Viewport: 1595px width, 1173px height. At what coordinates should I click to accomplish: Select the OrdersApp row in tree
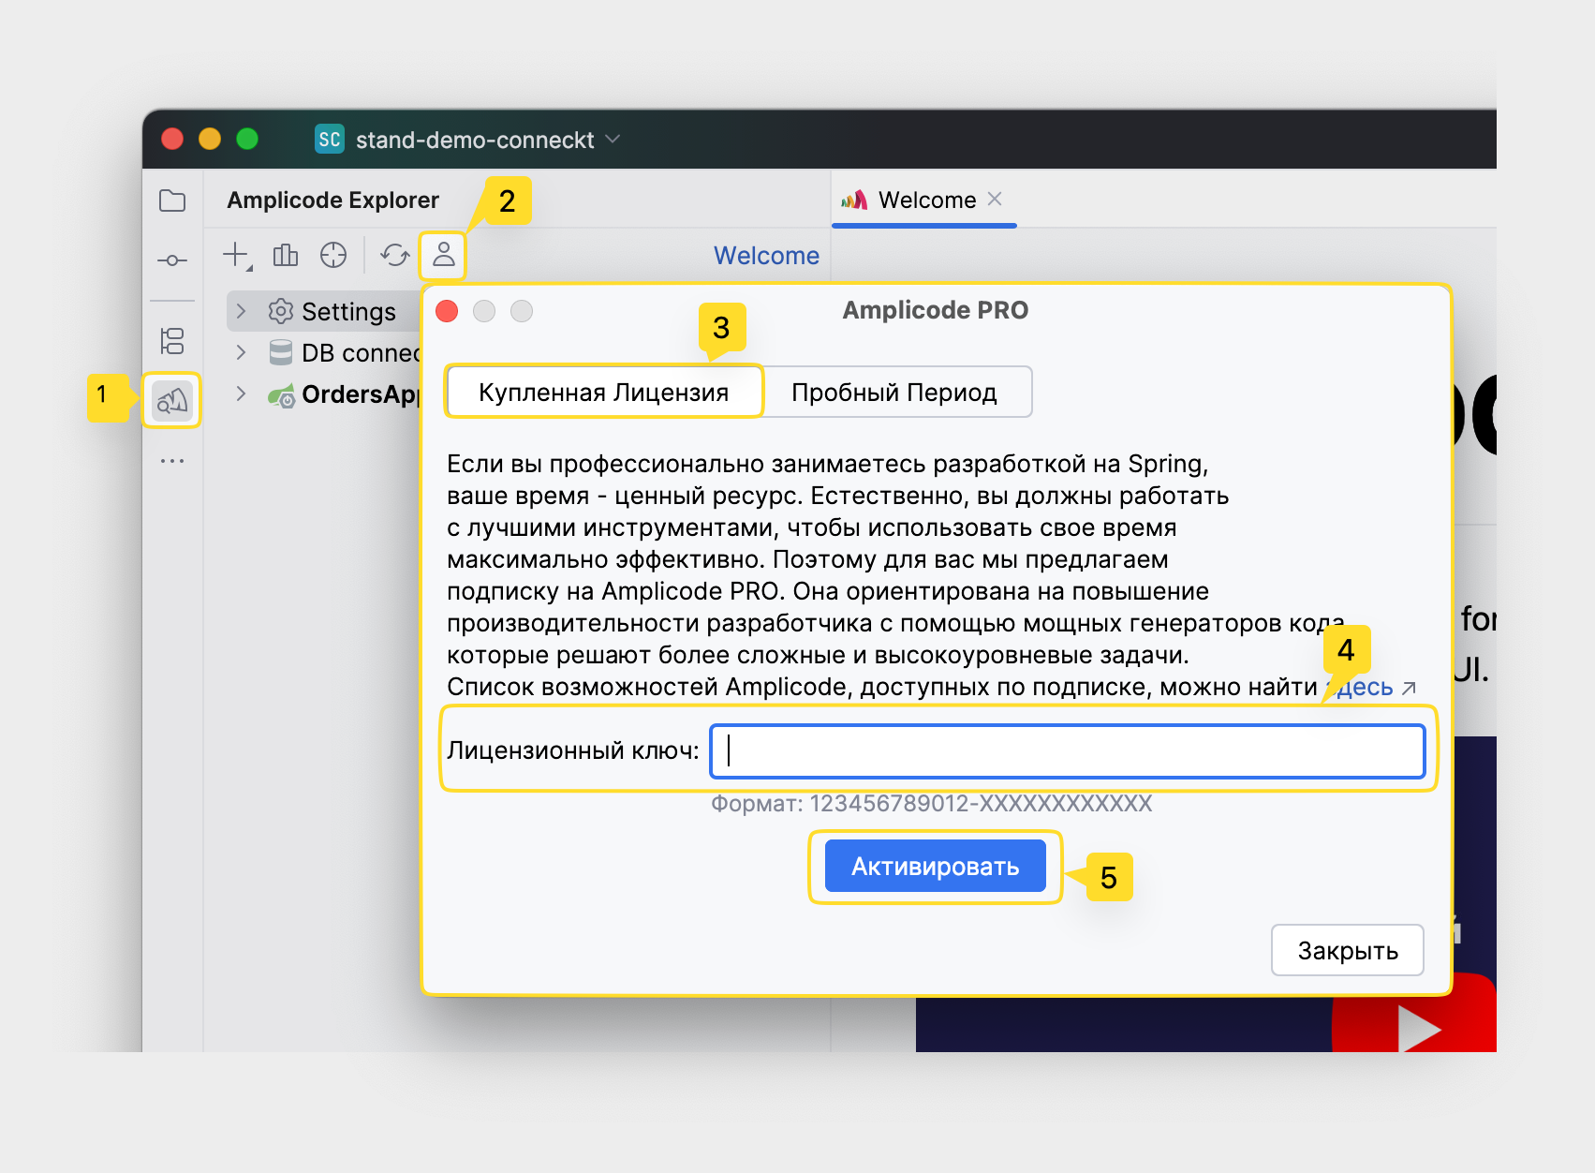(323, 393)
